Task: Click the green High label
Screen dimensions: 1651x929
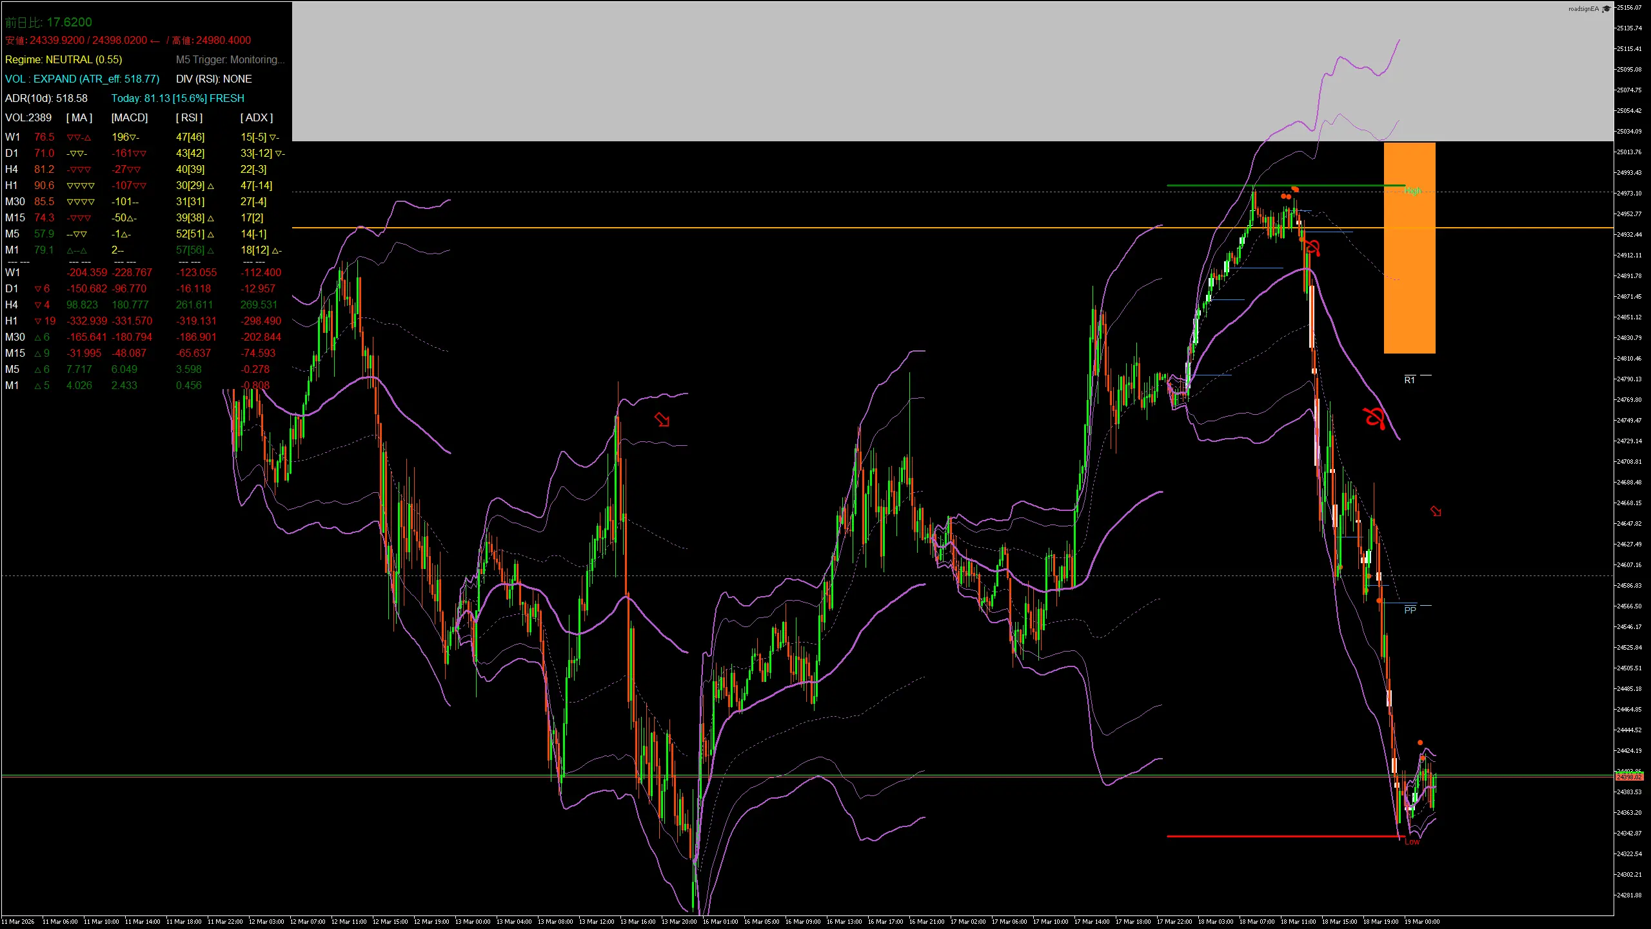Action: click(x=1412, y=191)
